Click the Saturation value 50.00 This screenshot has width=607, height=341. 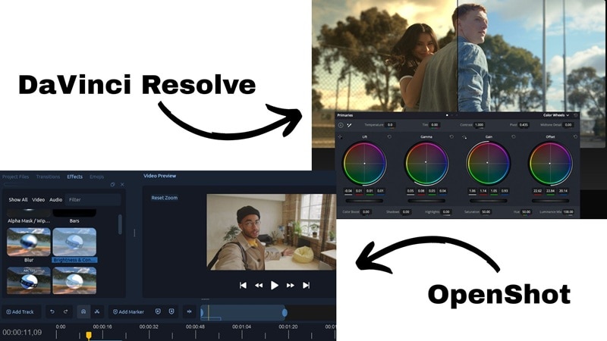pos(486,212)
